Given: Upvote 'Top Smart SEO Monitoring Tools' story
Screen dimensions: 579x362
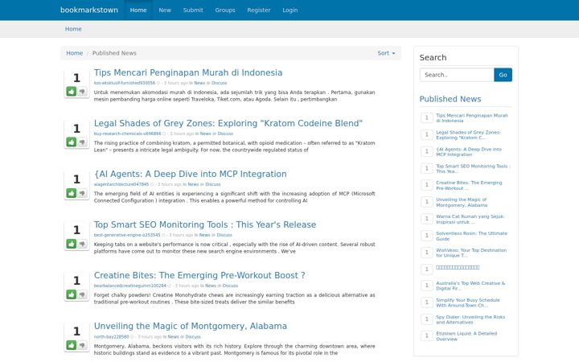Looking at the screenshot, I should (x=72, y=244).
